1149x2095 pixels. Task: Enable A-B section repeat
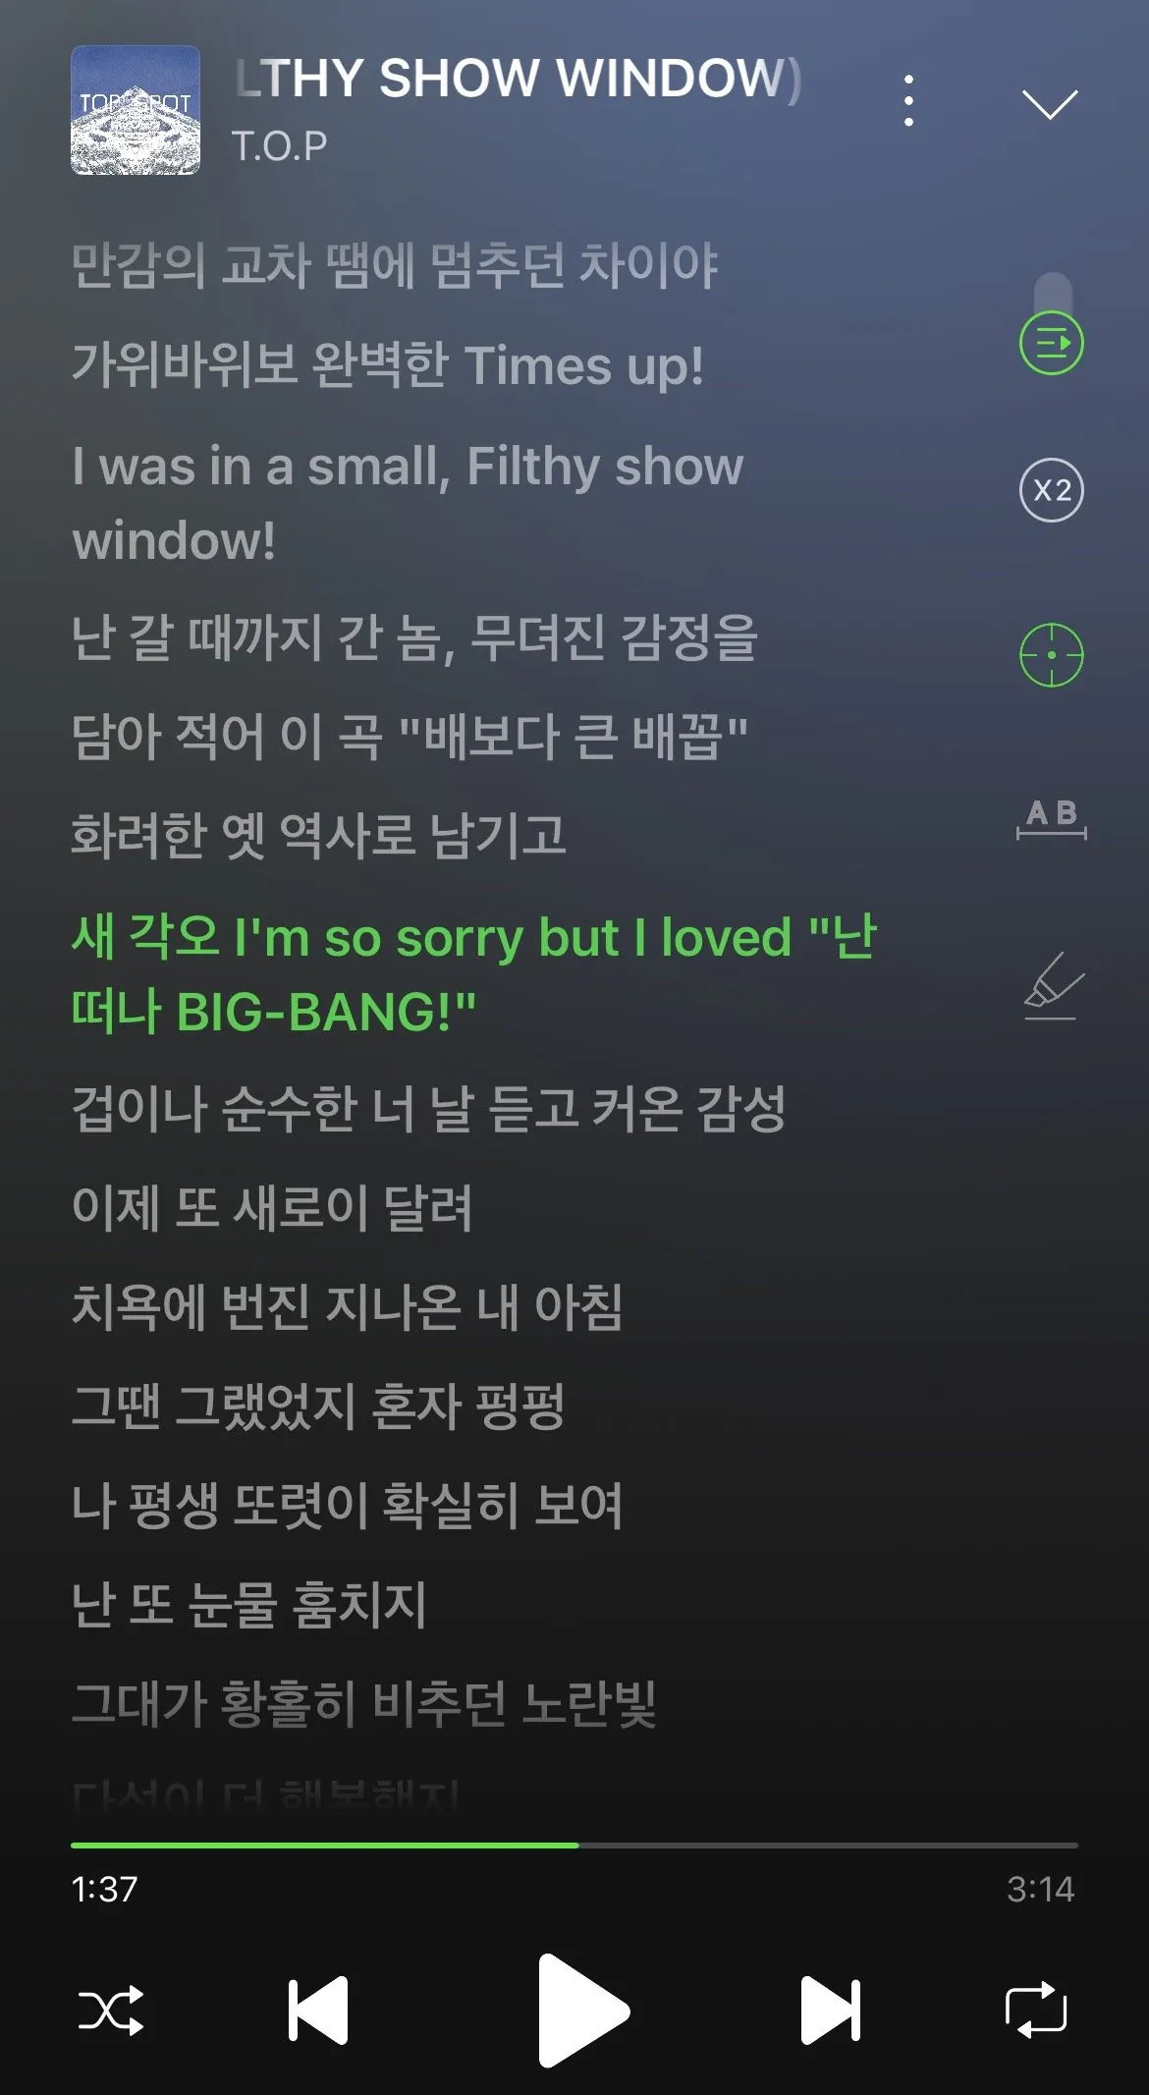[x=1051, y=818]
